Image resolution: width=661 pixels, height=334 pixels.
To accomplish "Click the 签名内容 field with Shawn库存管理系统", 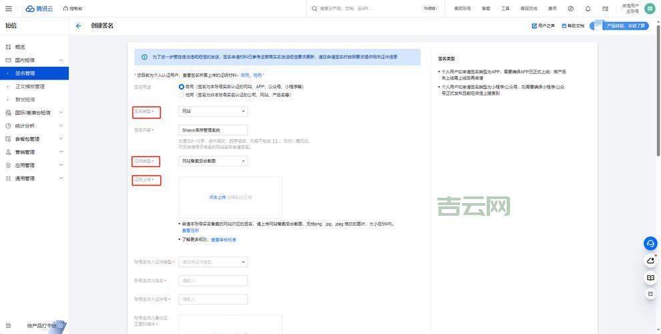I will tap(213, 130).
